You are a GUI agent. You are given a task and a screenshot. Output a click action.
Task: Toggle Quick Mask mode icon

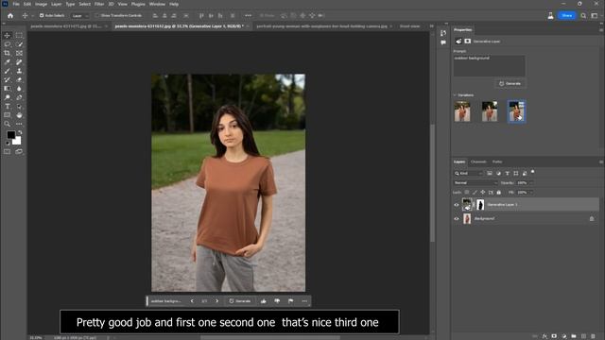[x=8, y=152]
